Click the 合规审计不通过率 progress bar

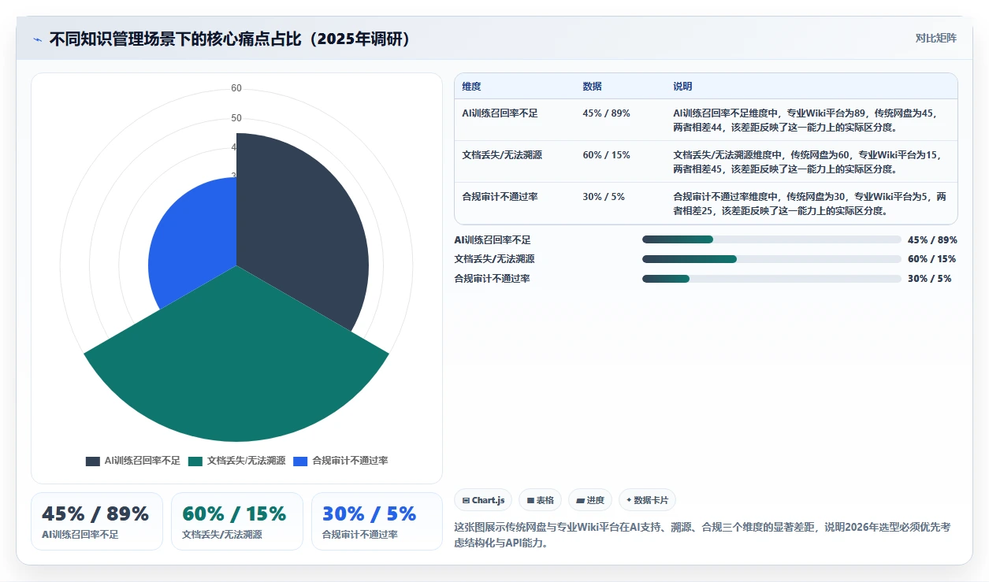point(771,279)
